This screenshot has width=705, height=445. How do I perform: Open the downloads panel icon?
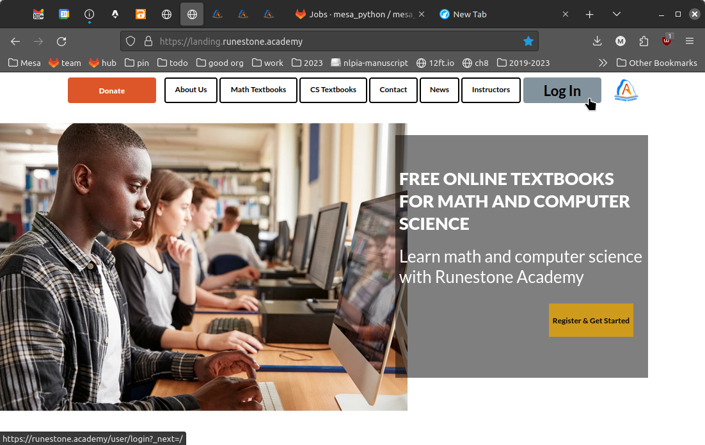coord(597,41)
